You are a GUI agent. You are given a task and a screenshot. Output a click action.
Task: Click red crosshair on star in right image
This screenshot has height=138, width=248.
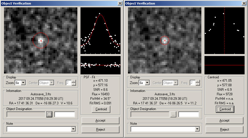tap(165, 40)
